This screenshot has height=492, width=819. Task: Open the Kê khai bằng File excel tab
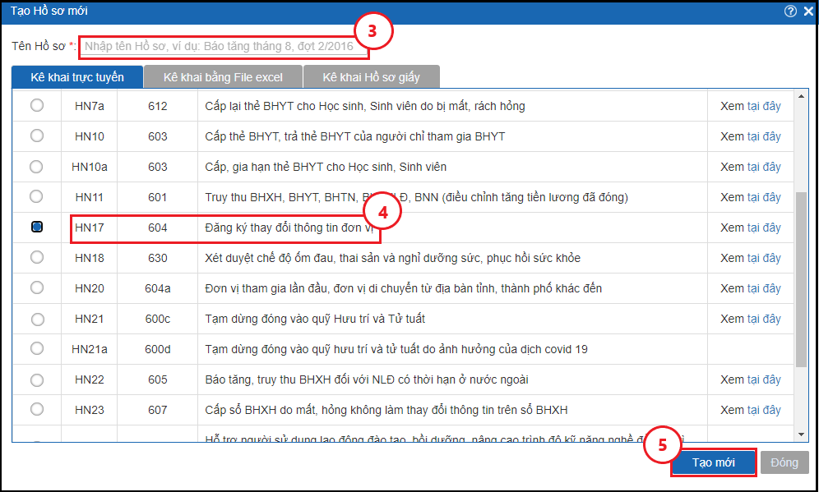click(x=223, y=77)
